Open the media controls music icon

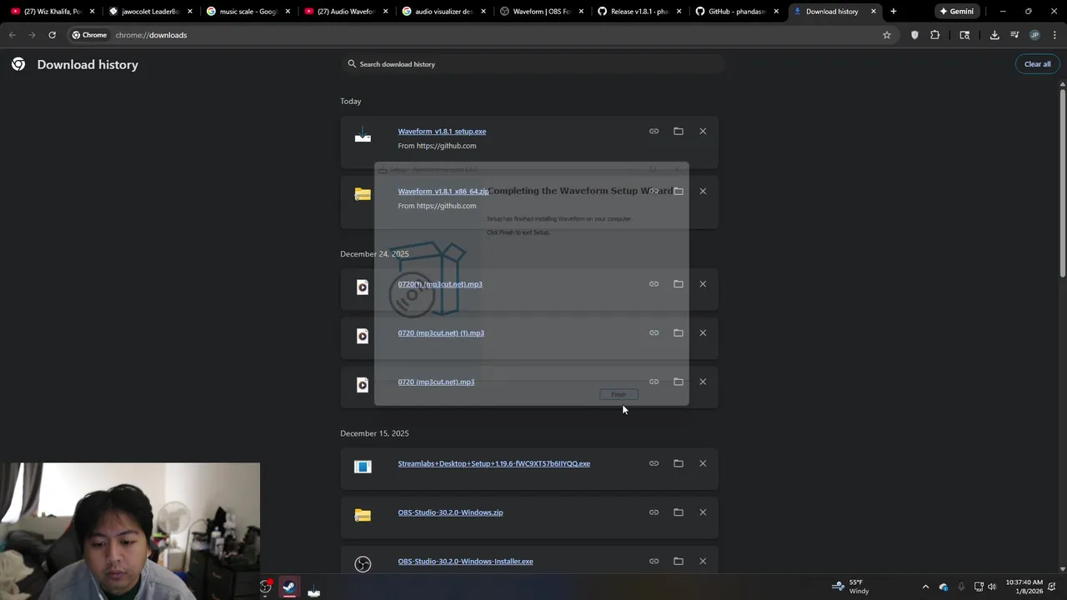pyautogui.click(x=1014, y=35)
